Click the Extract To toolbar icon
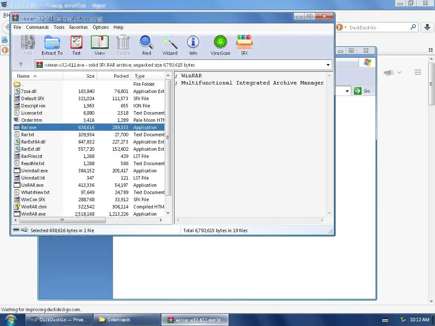Screen dimensions: 435x326 (52, 43)
